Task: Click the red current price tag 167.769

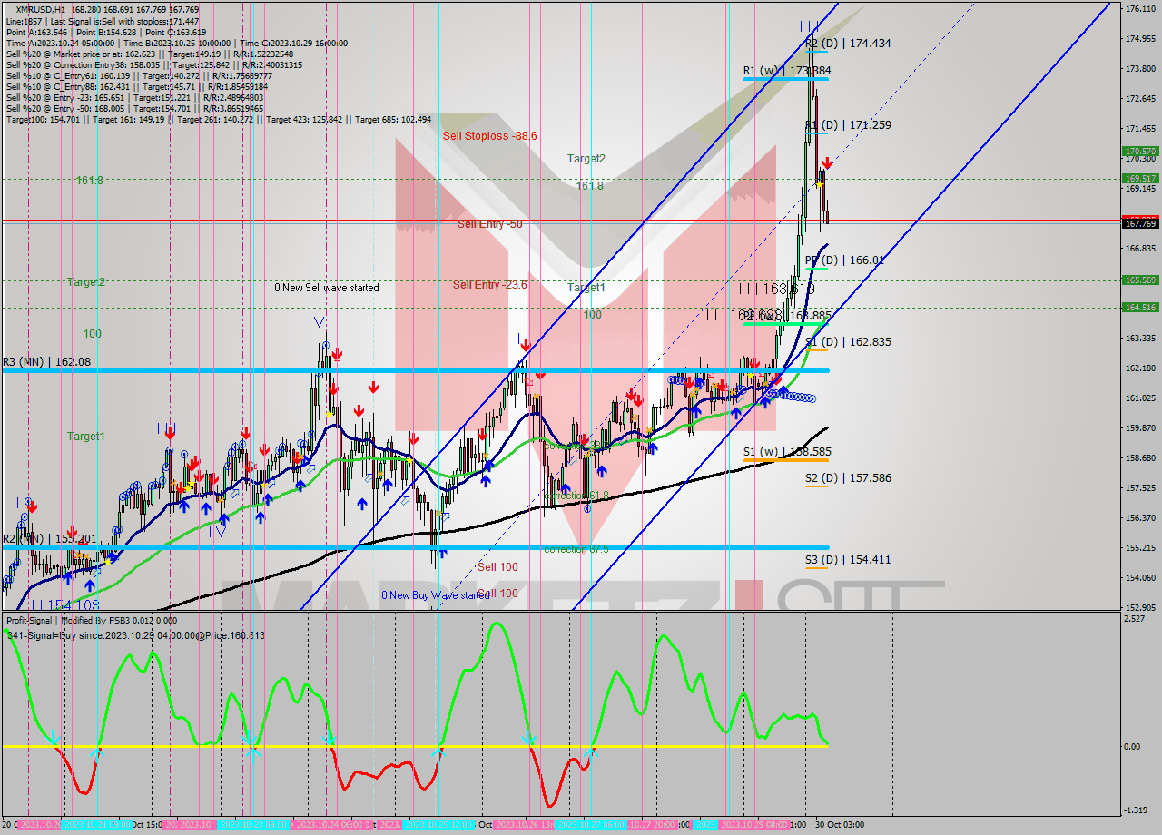Action: tap(1139, 222)
